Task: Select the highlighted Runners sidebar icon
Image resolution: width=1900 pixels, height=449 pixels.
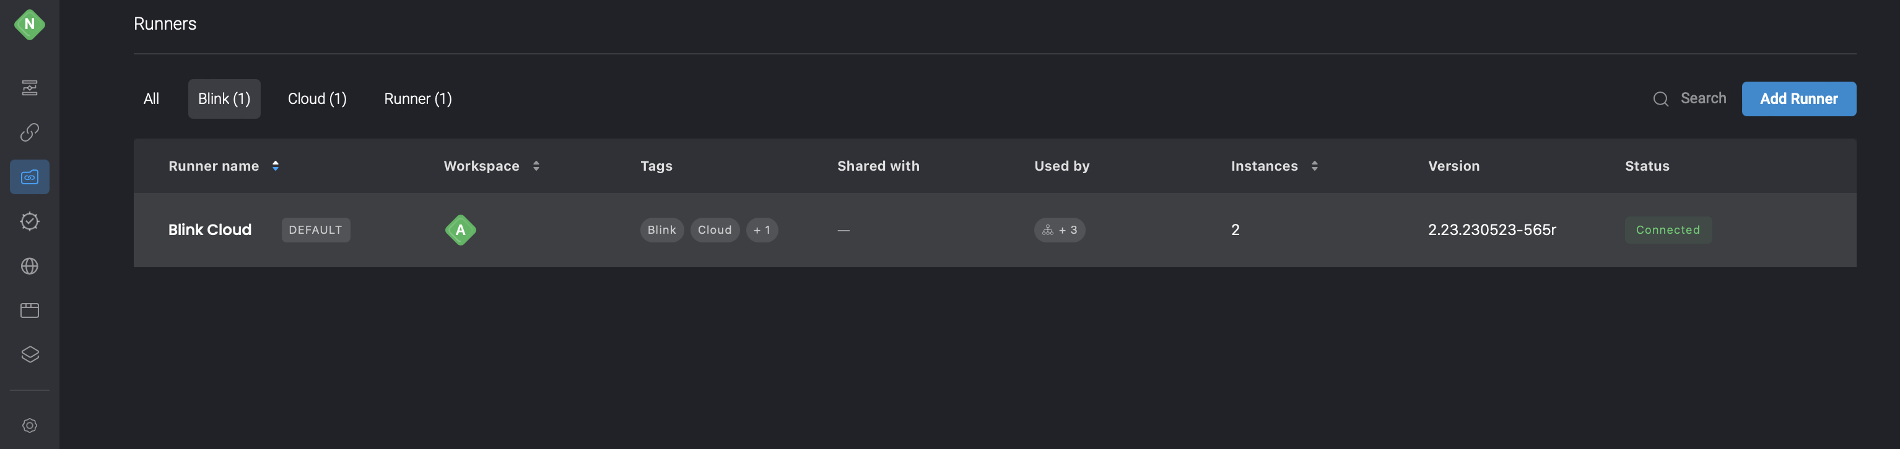Action: click(x=30, y=177)
